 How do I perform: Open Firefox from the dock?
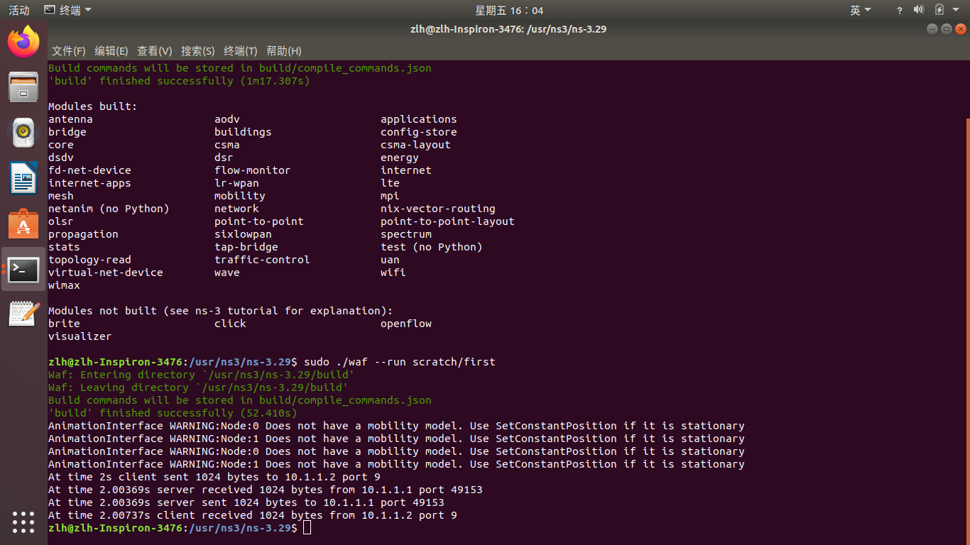23,42
